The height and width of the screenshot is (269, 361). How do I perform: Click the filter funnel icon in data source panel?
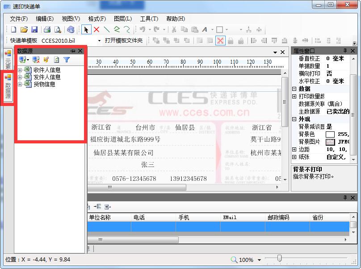(x=67, y=60)
